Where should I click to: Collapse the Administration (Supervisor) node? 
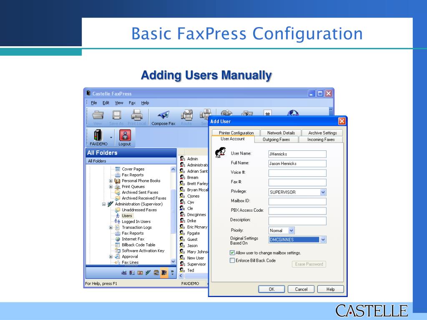pyautogui.click(x=104, y=204)
